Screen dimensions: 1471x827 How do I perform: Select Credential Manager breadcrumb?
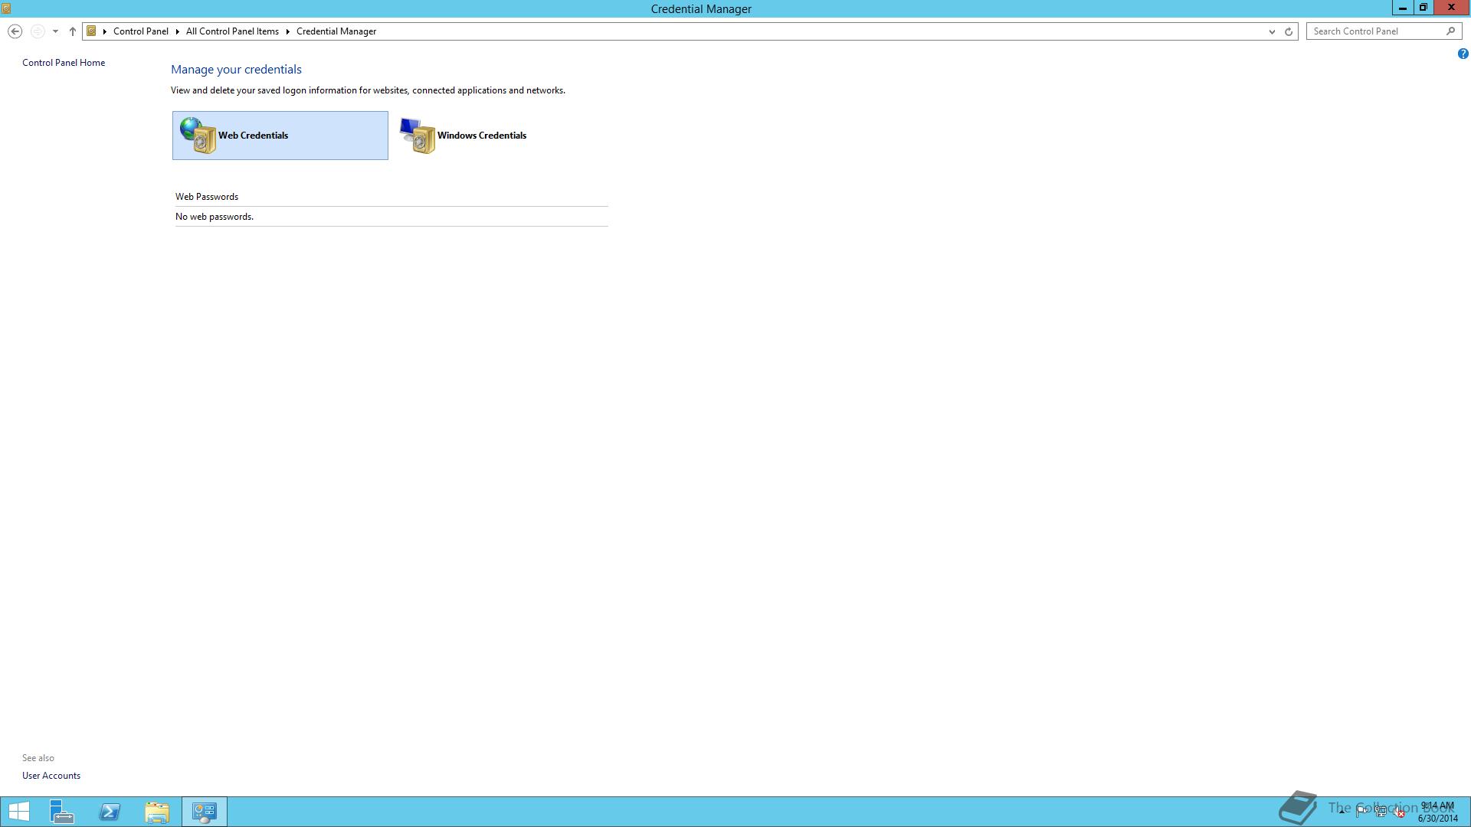point(336,31)
